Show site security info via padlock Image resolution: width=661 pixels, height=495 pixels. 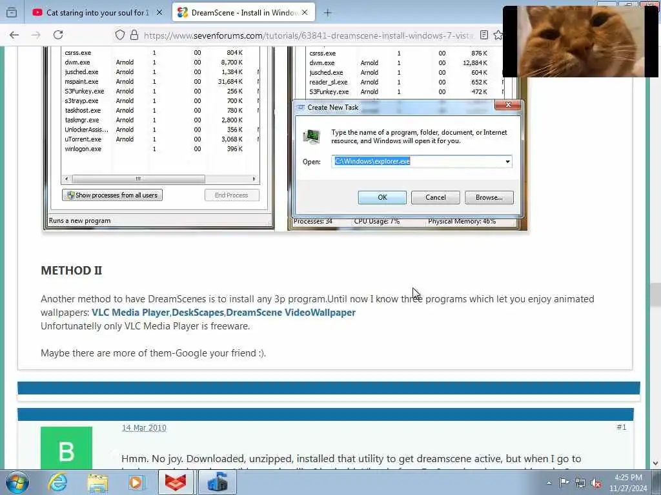pyautogui.click(x=134, y=35)
